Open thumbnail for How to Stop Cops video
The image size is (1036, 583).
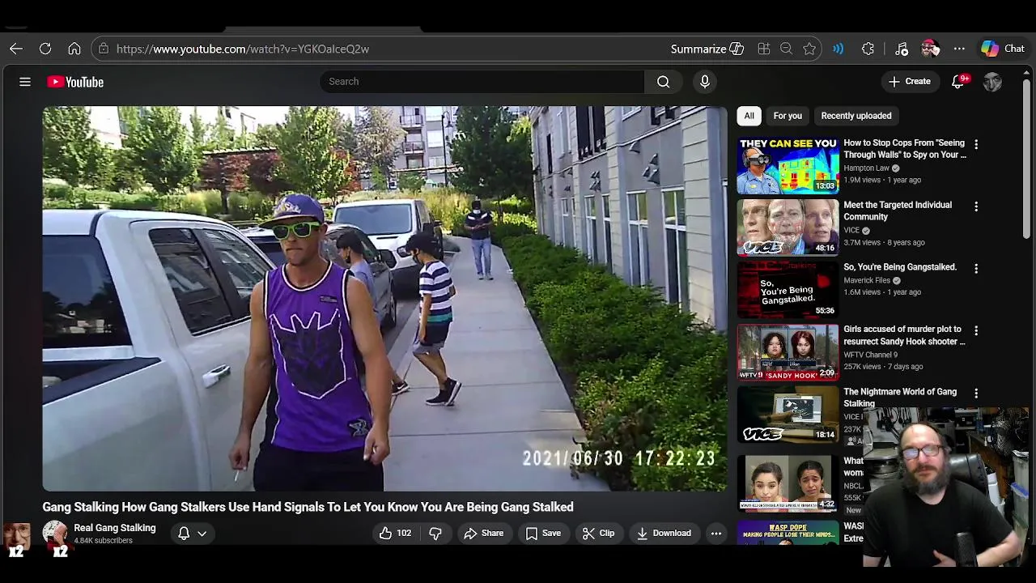click(788, 166)
